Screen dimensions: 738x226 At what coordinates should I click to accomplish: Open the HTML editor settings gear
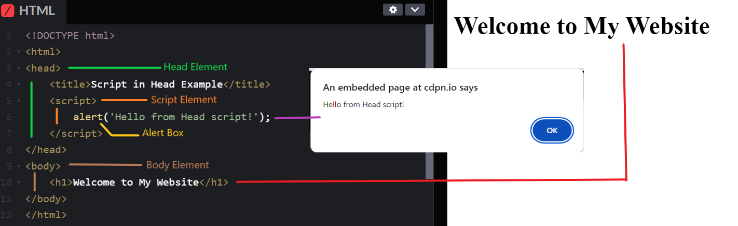pos(393,9)
